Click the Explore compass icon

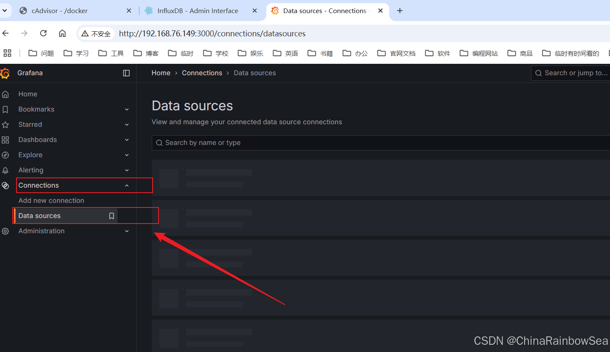click(x=5, y=155)
